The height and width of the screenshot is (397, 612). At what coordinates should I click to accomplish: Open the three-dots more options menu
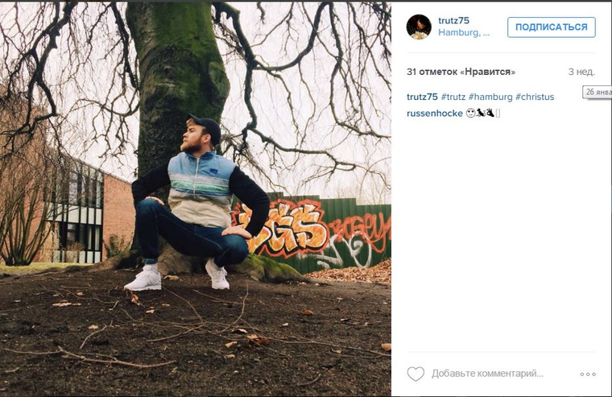[588, 374]
